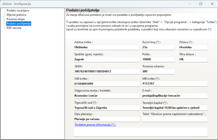
Task: Select 'Porezne stope' in sidebar
Action: pos(16,19)
